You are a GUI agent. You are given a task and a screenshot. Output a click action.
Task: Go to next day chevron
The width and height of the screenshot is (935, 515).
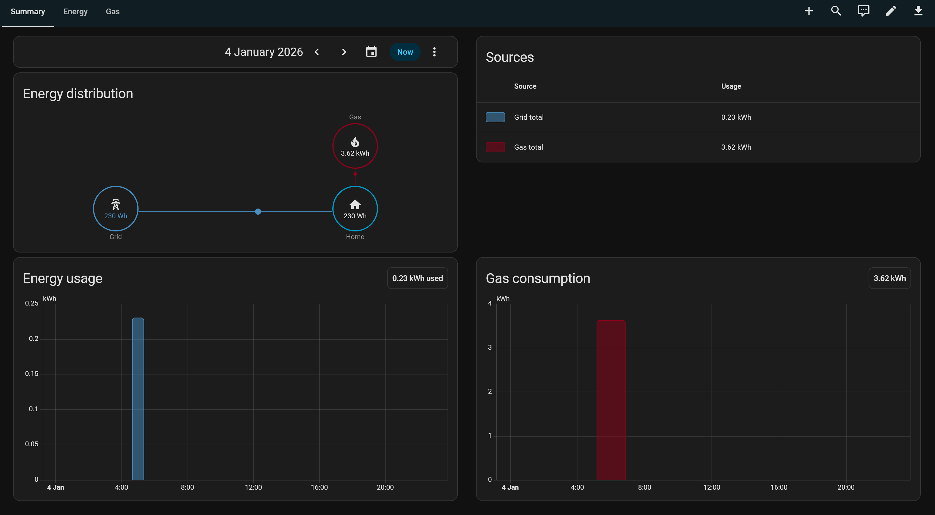pyautogui.click(x=344, y=52)
